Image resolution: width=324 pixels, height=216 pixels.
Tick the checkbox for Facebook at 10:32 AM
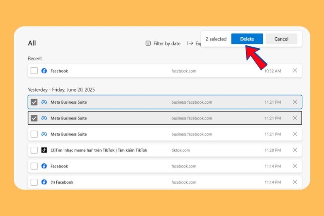34,71
